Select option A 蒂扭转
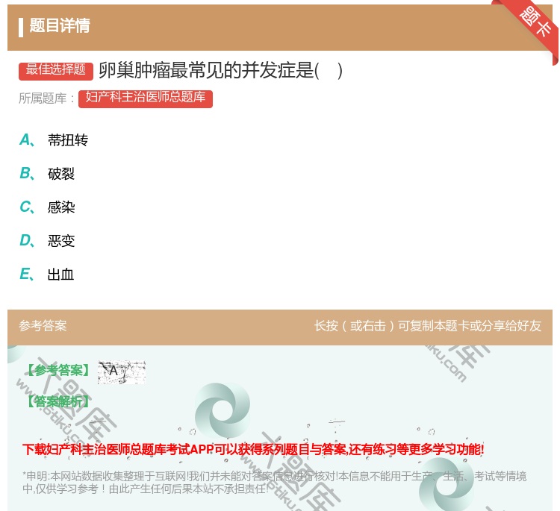Screen dimensions: 560x511 pos(67,140)
